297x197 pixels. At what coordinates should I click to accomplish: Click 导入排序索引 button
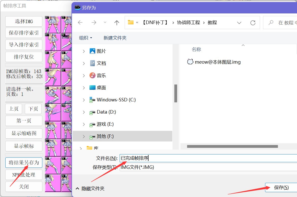point(24,45)
